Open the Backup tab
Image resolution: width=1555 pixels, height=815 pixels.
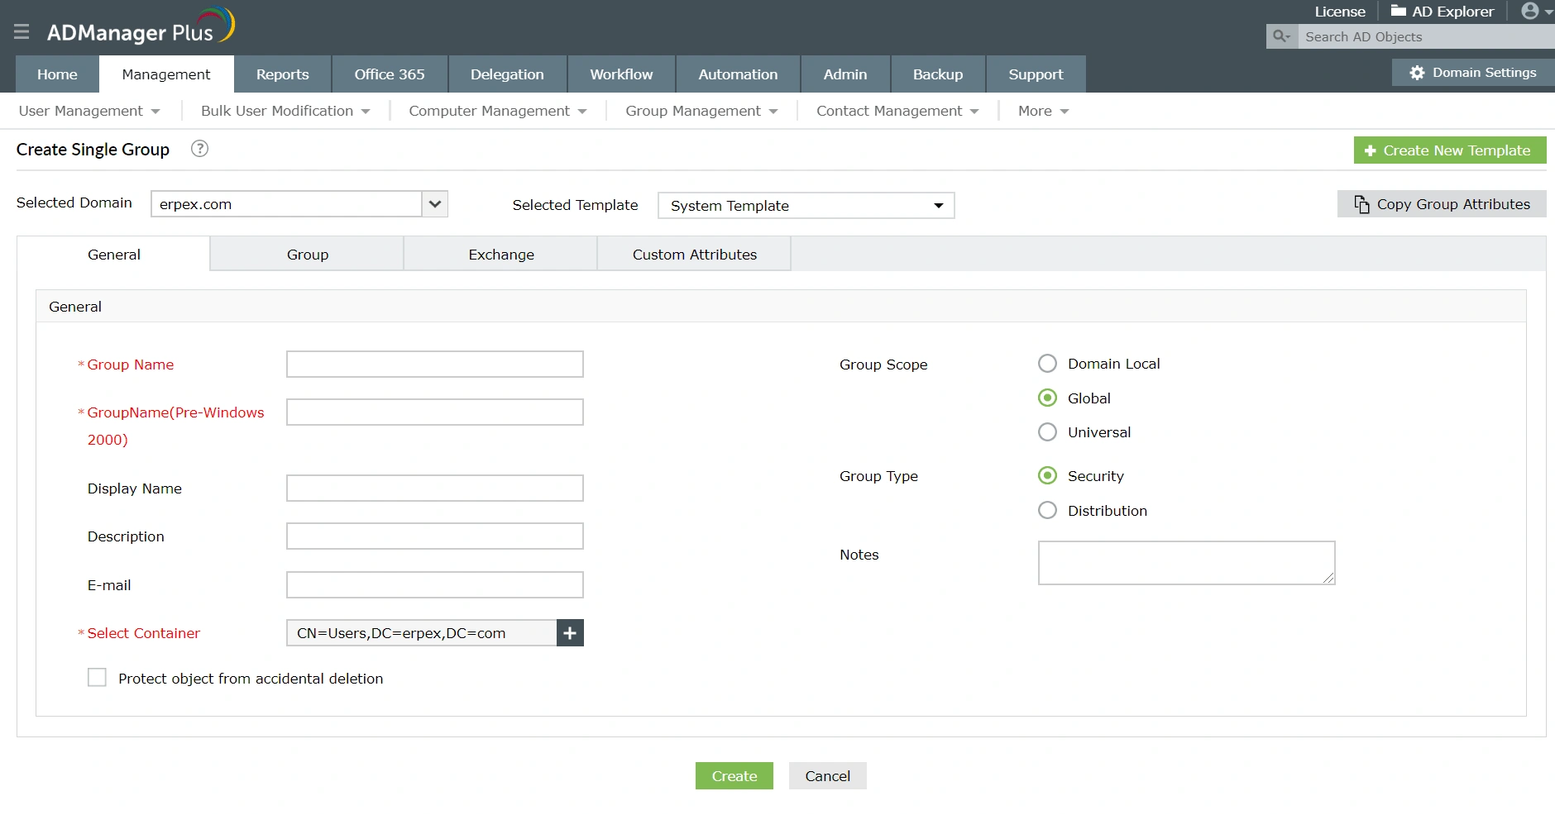(938, 74)
